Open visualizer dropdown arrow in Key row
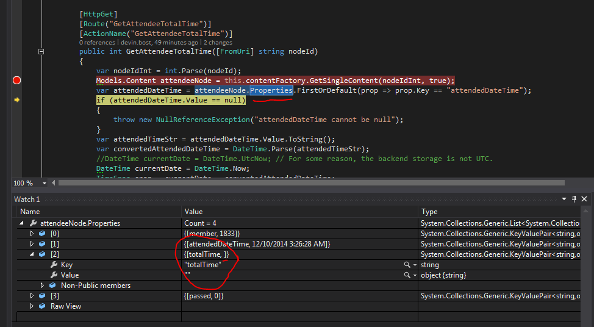The image size is (594, 327). [x=415, y=265]
